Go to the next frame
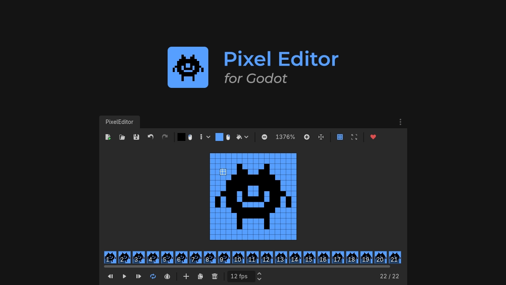The height and width of the screenshot is (285, 506). pyautogui.click(x=139, y=276)
